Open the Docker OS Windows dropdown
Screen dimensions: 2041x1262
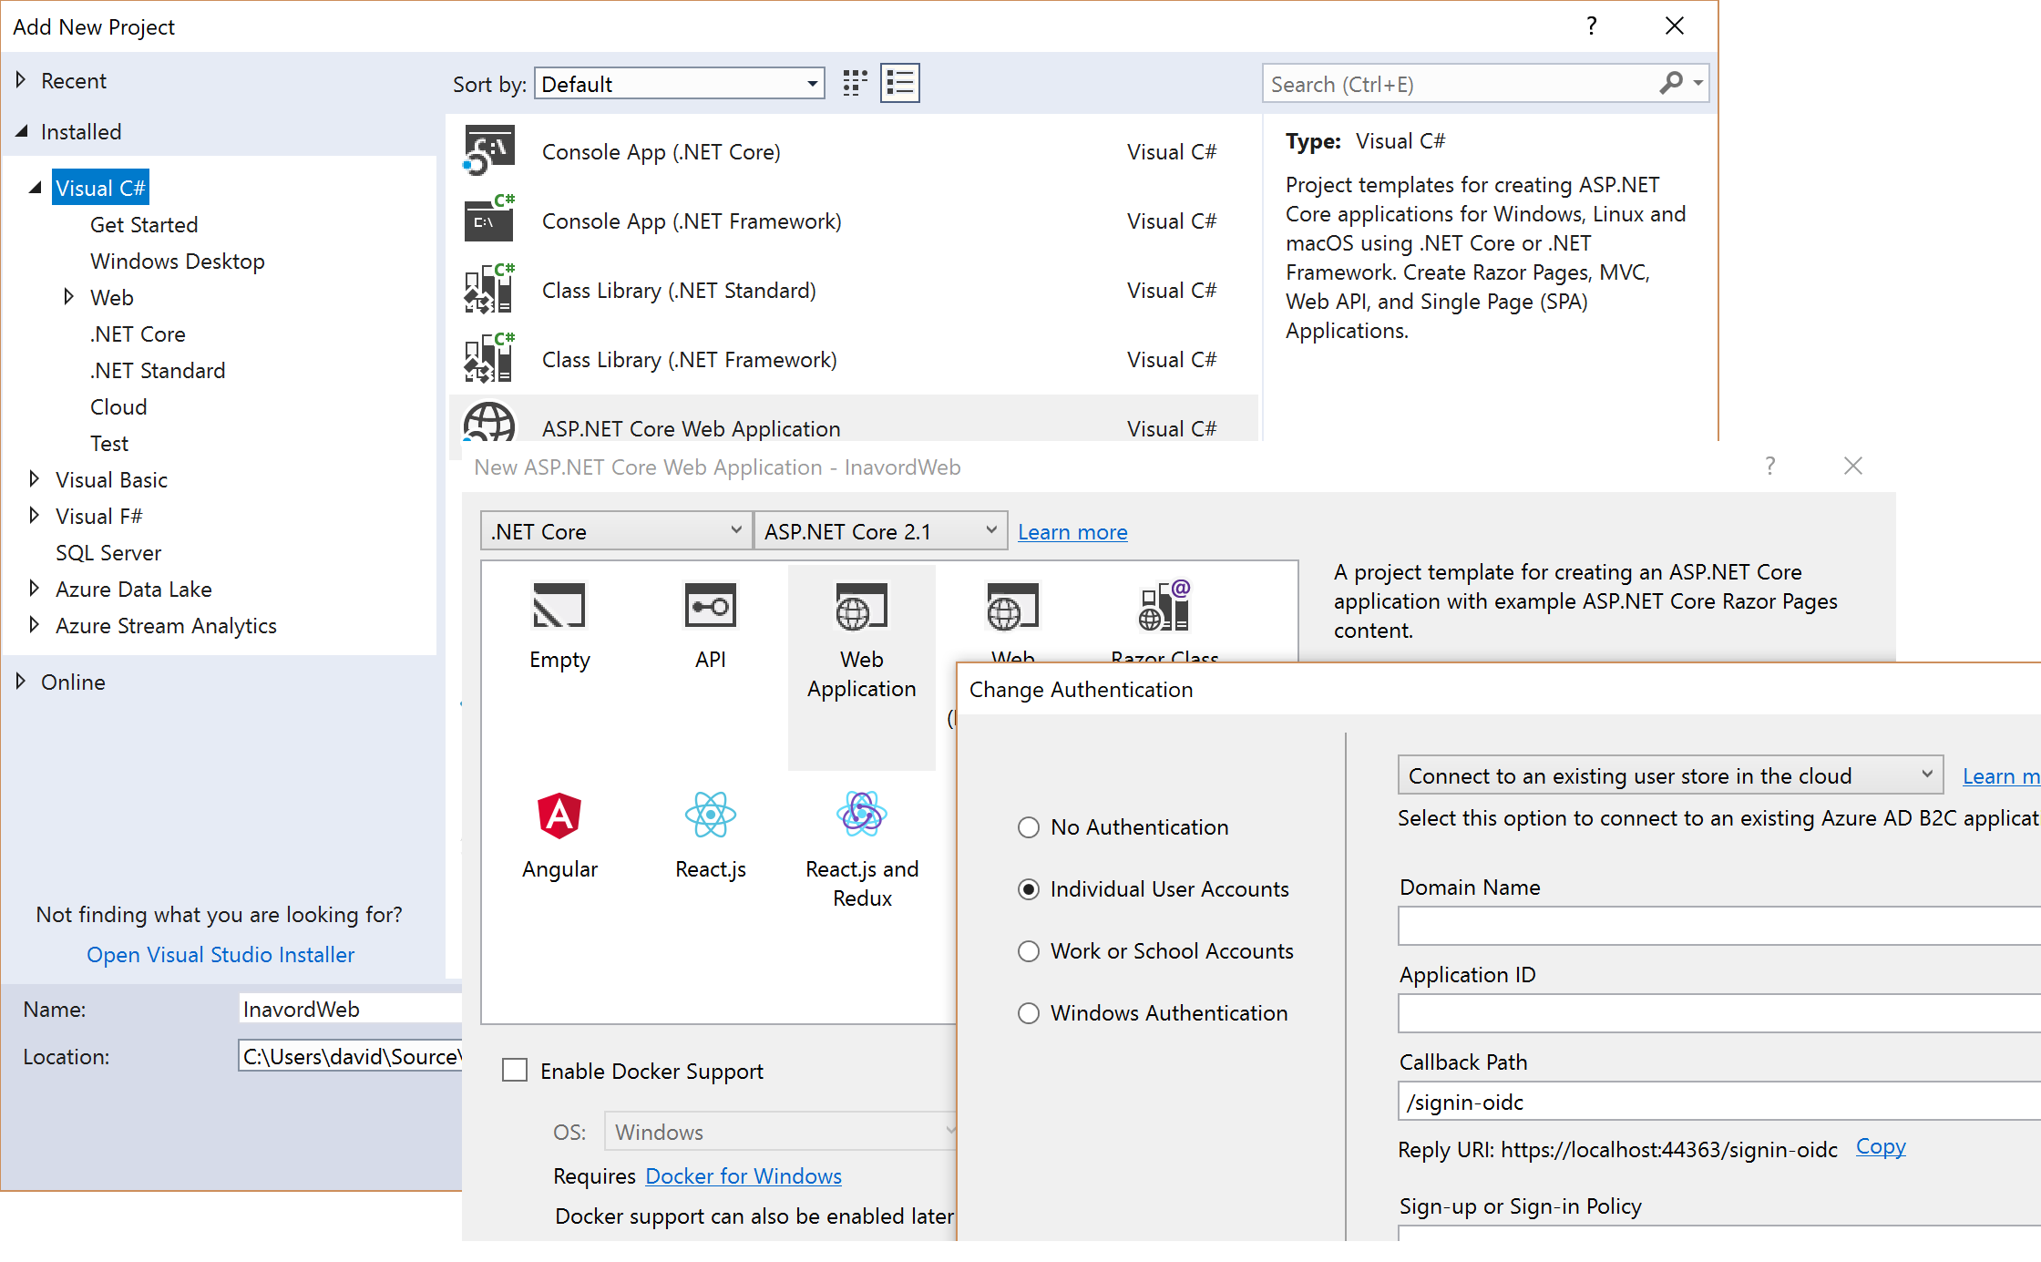782,1132
